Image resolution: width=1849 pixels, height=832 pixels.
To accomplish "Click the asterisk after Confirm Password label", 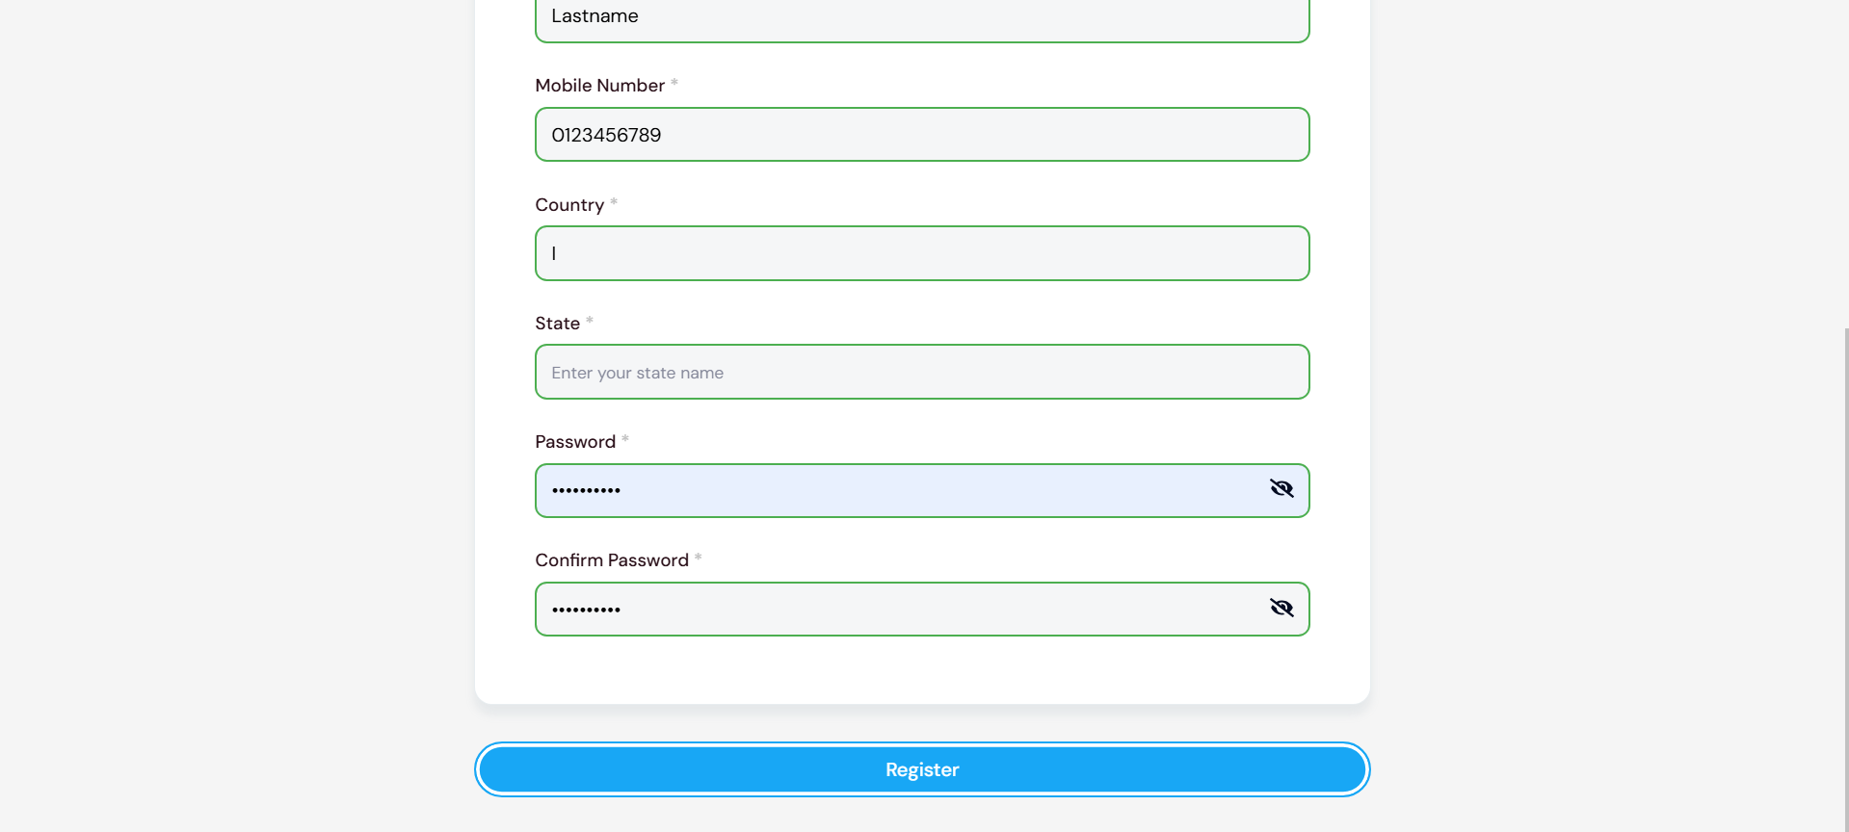I will pos(699,558).
